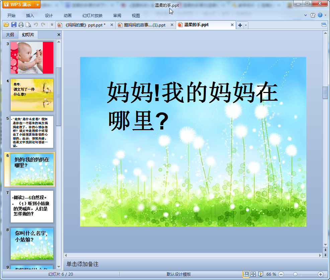Switch to Normal view icon
This screenshot has height=280, width=330.
click(x=246, y=274)
